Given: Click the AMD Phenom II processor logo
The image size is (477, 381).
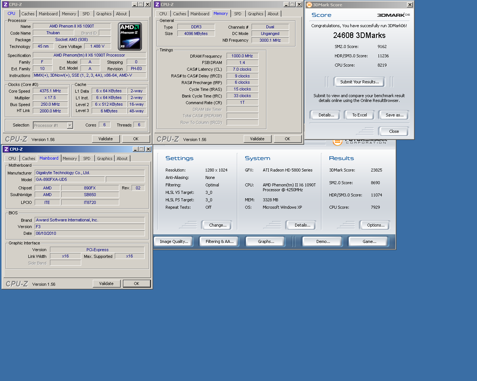Looking at the screenshot, I should click(x=130, y=36).
